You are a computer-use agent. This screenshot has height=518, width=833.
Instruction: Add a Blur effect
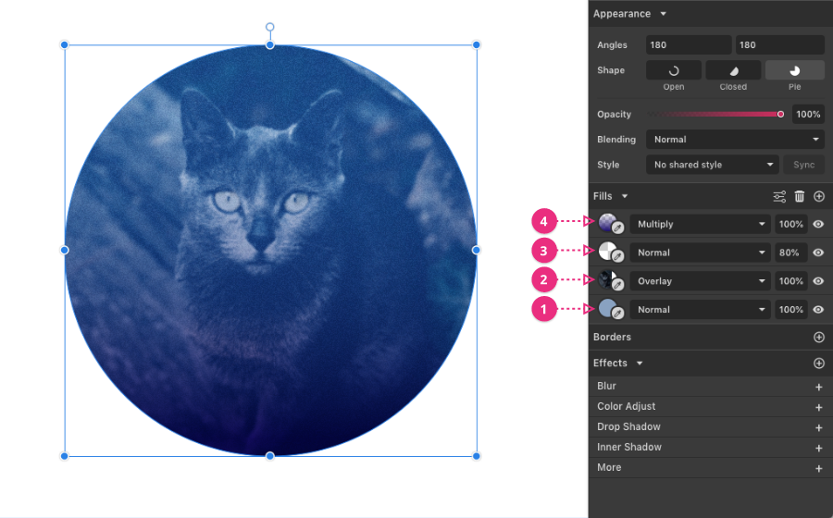[x=819, y=387]
